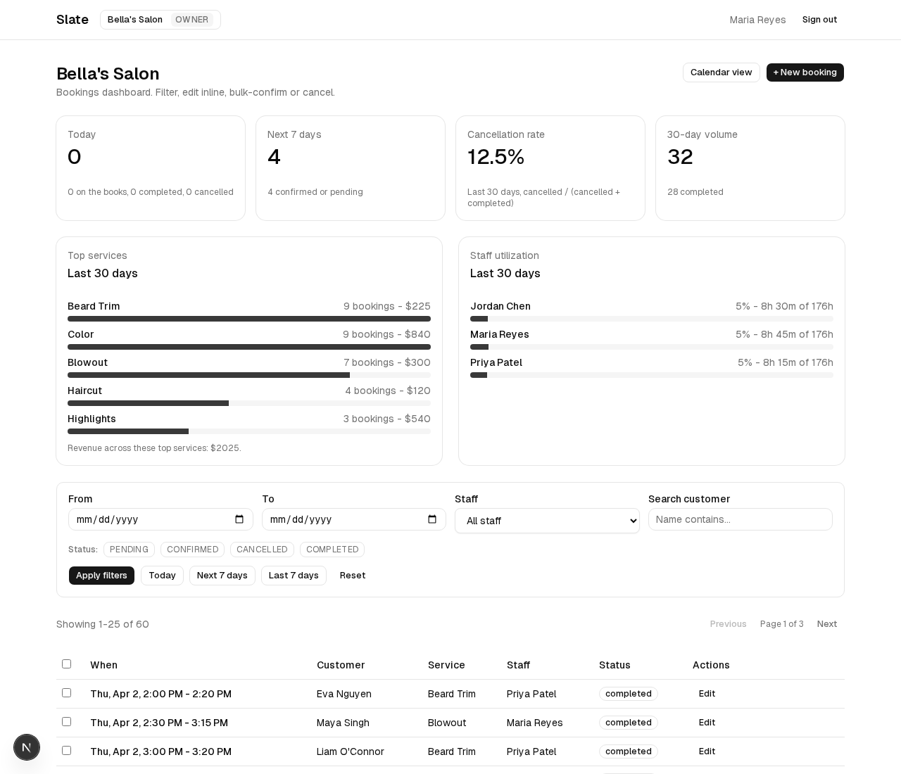The height and width of the screenshot is (774, 901).
Task: Select the Today quick filter
Action: 162,576
